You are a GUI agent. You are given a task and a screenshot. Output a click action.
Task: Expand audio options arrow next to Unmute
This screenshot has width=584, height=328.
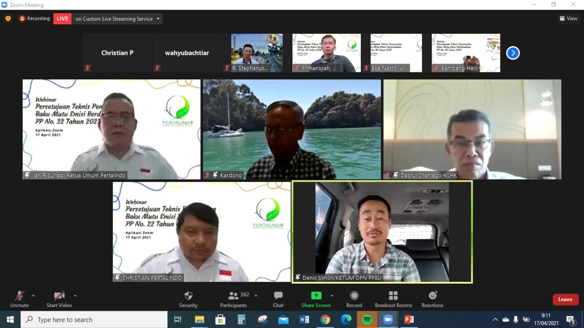[x=33, y=295]
